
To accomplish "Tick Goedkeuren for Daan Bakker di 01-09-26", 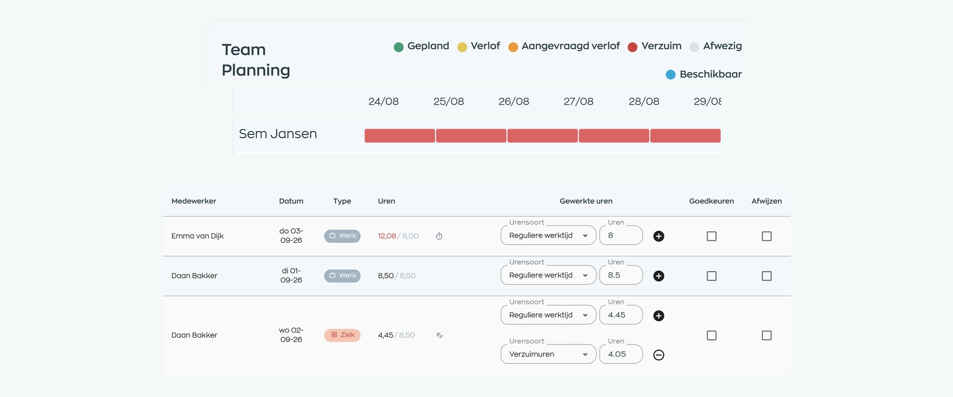I will tap(712, 276).
